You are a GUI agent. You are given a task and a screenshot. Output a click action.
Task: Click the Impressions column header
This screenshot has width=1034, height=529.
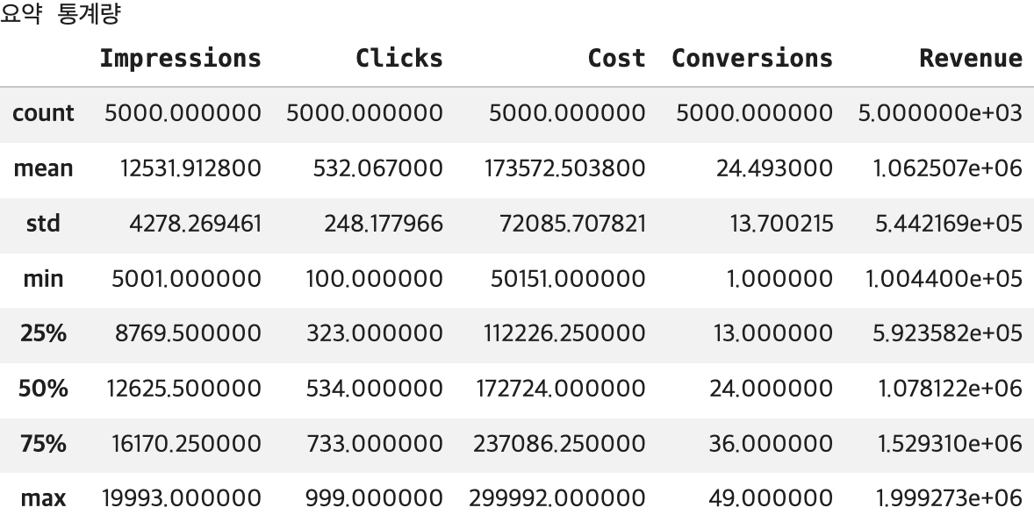tap(180, 58)
